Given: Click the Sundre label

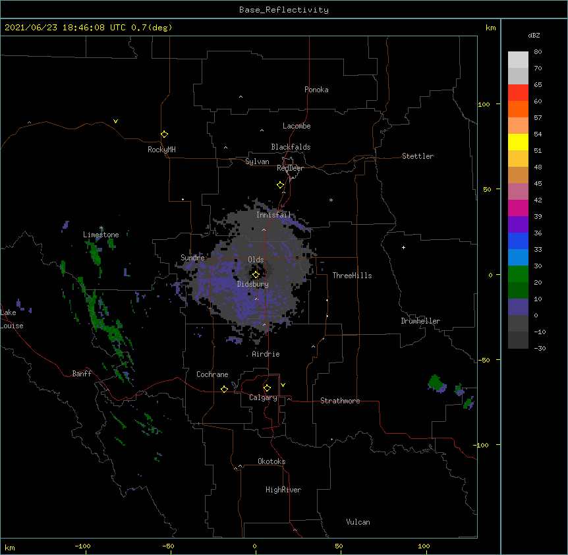Looking at the screenshot, I should (x=192, y=258).
